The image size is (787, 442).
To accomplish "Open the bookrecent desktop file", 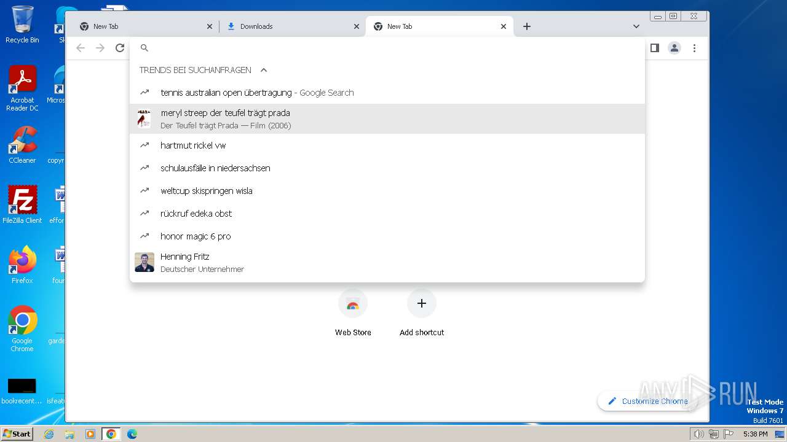I will 22,391.
